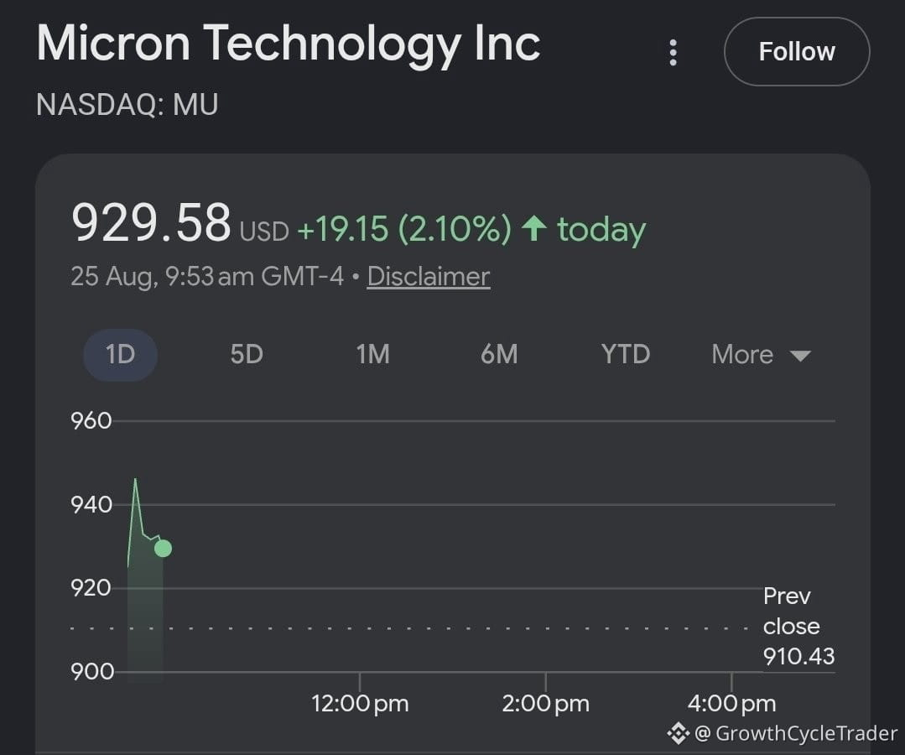Click the watermark logo beside GrowthCycleTrader
The height and width of the screenshot is (755, 905).
point(679,734)
